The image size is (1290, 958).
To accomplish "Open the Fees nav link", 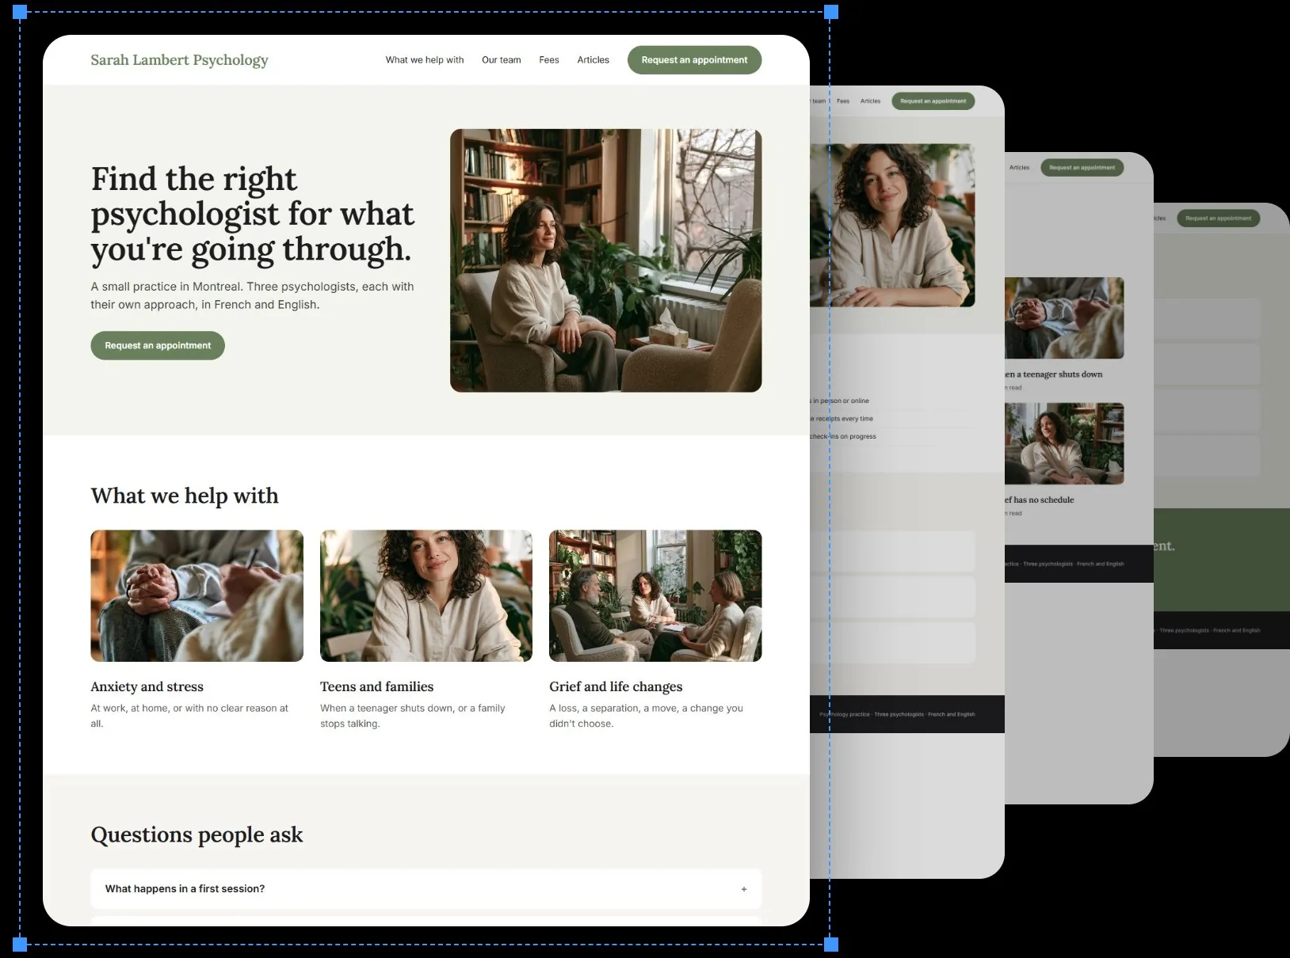I will [x=549, y=60].
